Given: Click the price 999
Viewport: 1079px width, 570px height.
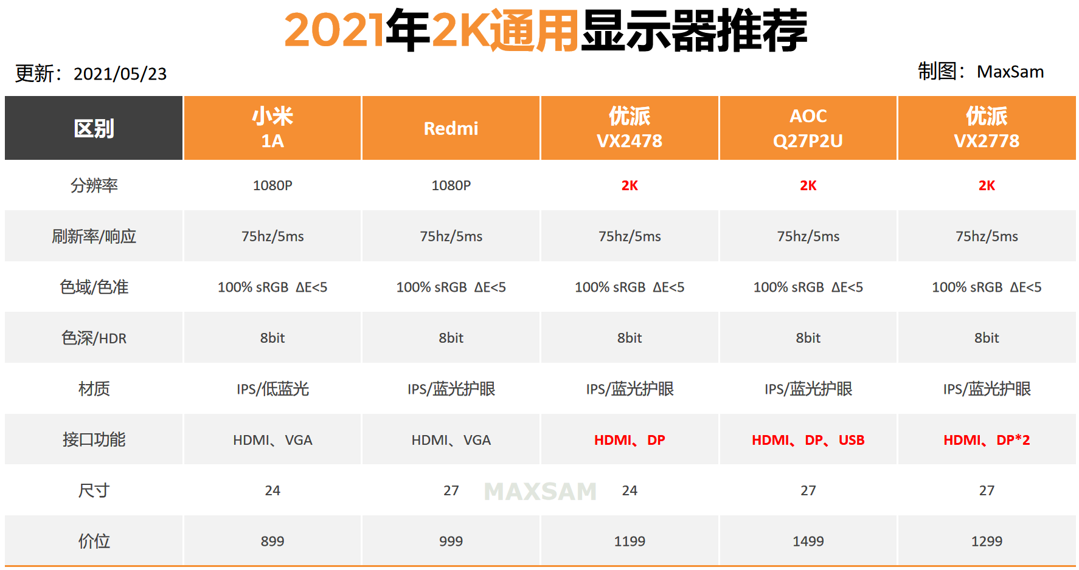Looking at the screenshot, I should (451, 541).
